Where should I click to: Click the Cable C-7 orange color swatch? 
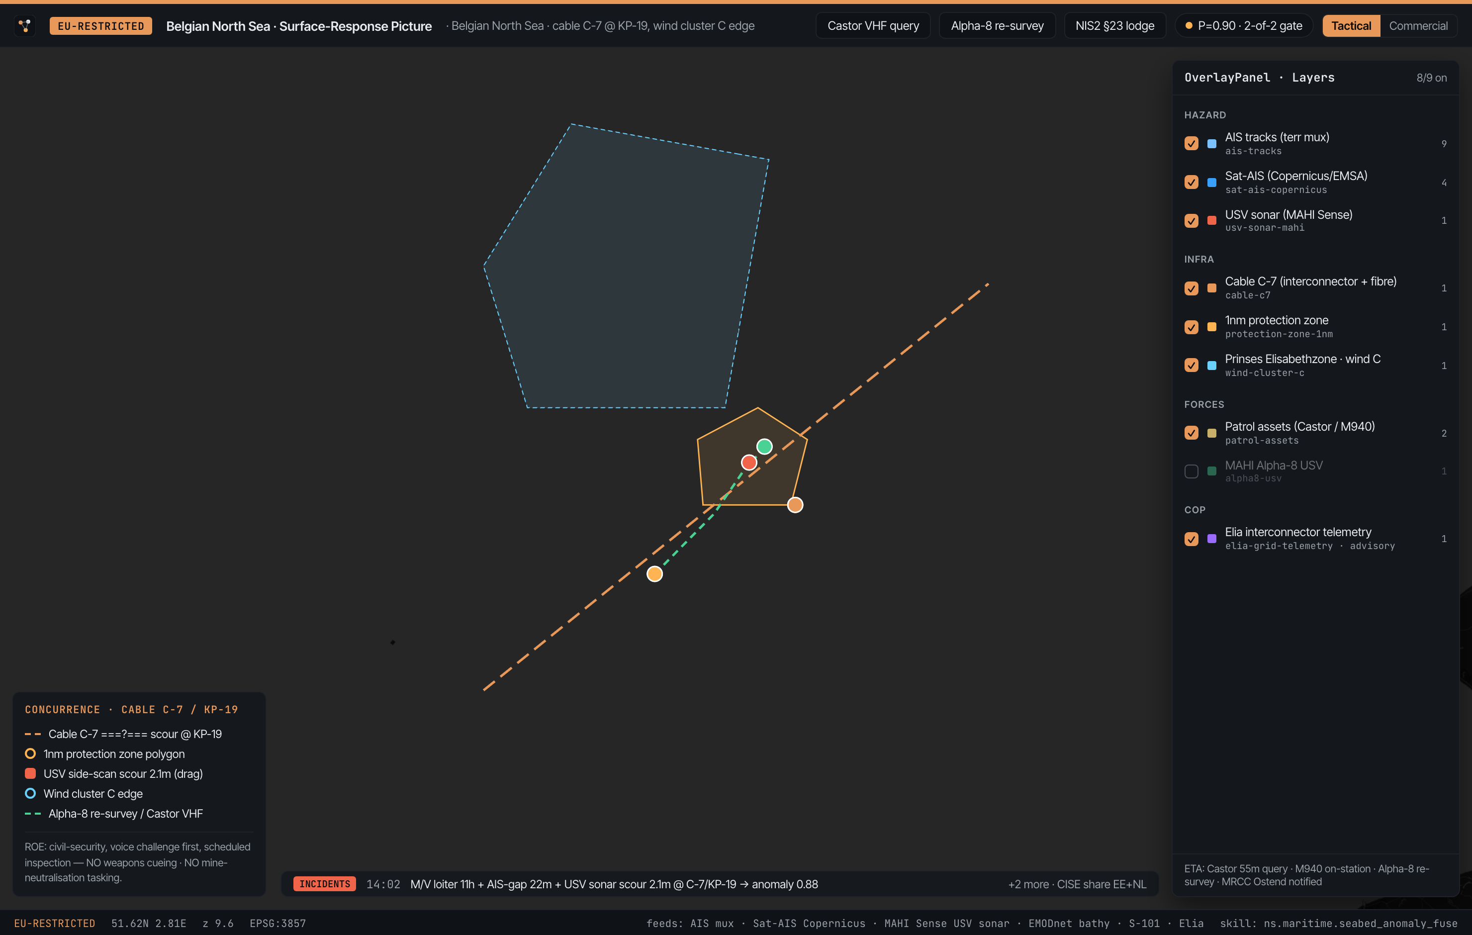coord(1211,288)
